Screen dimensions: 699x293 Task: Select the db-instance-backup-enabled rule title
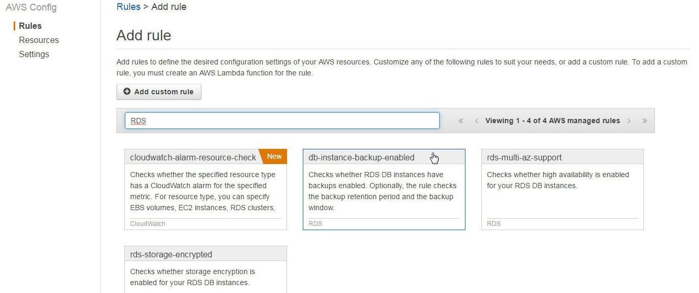362,157
